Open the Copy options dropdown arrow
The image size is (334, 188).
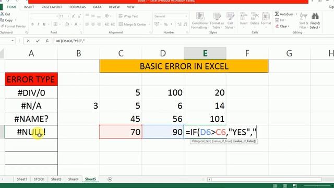pyautogui.click(x=16, y=20)
